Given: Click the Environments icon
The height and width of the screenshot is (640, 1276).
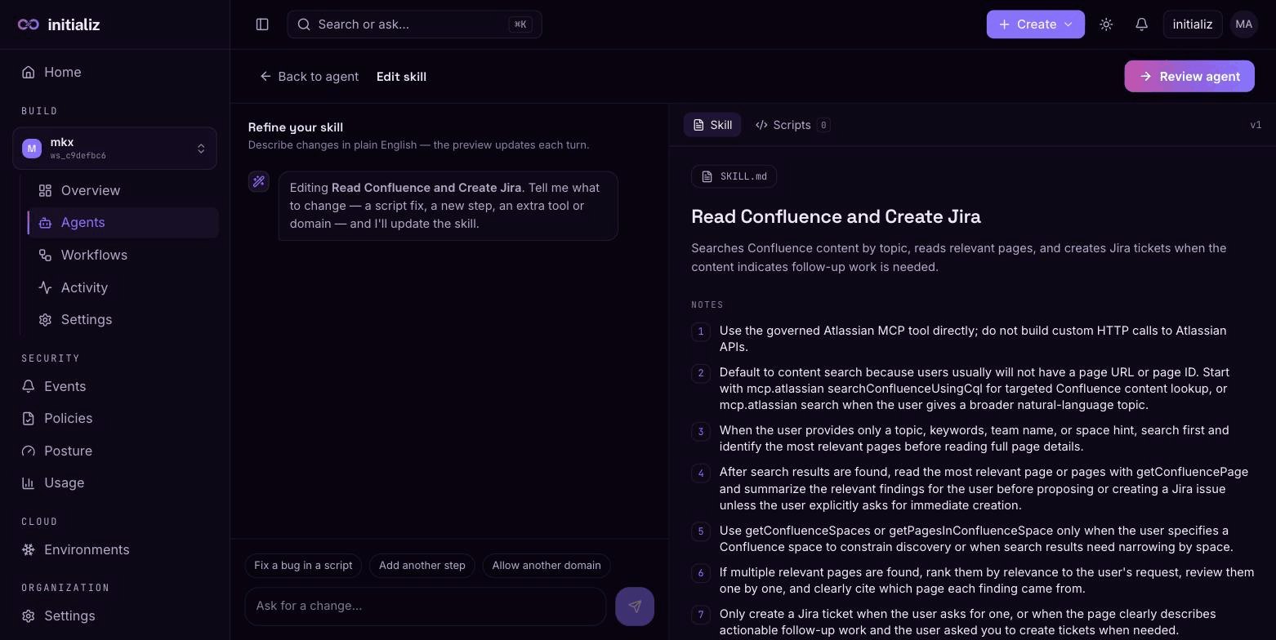Looking at the screenshot, I should pos(29,549).
